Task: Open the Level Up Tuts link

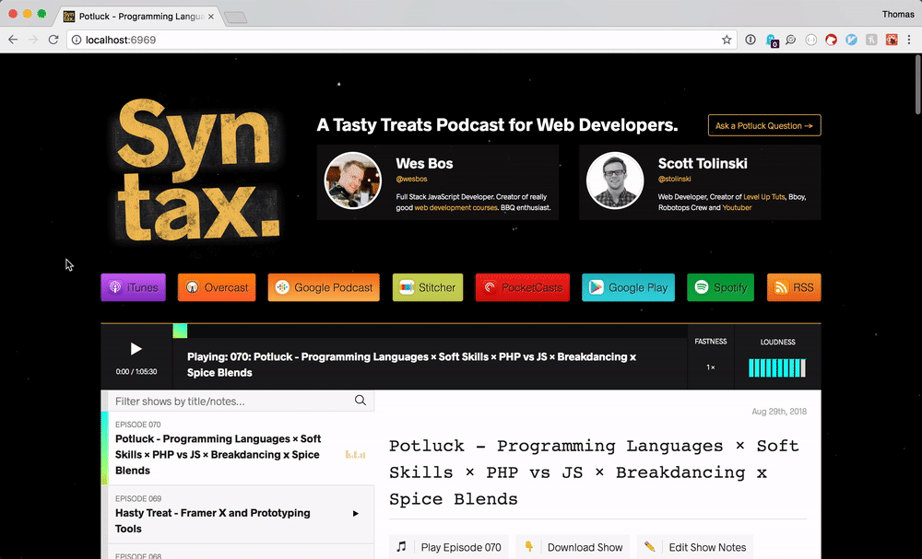Action: 763,197
